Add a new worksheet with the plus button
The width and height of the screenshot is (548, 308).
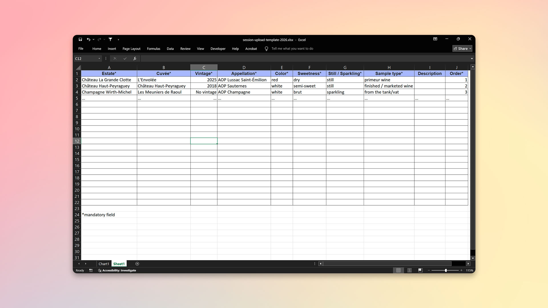(137, 264)
